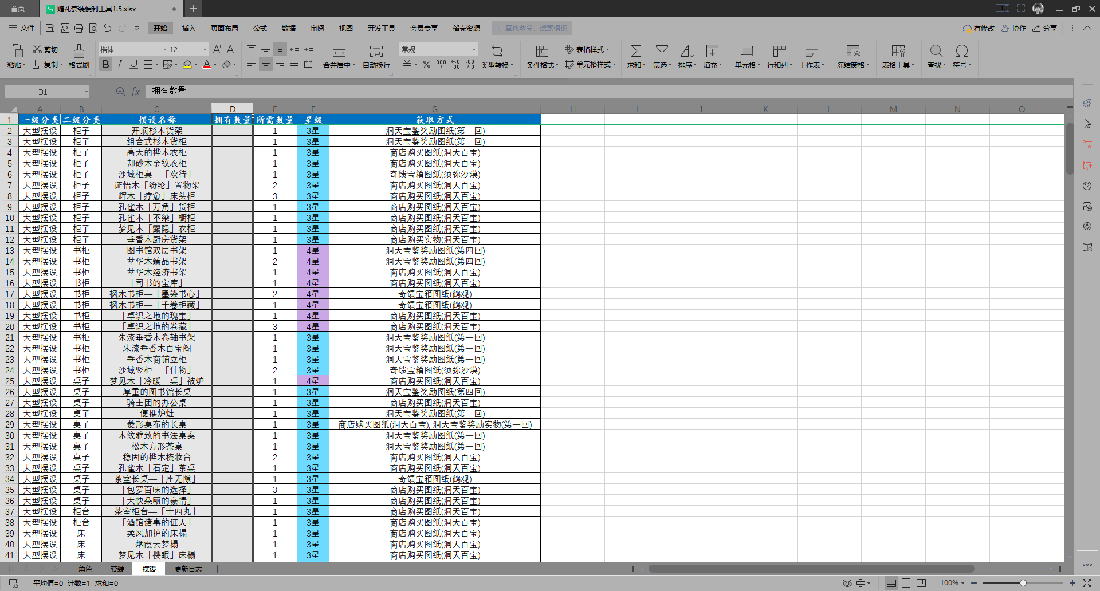
Task: Toggle center horizontal alignment
Action: tap(265, 65)
